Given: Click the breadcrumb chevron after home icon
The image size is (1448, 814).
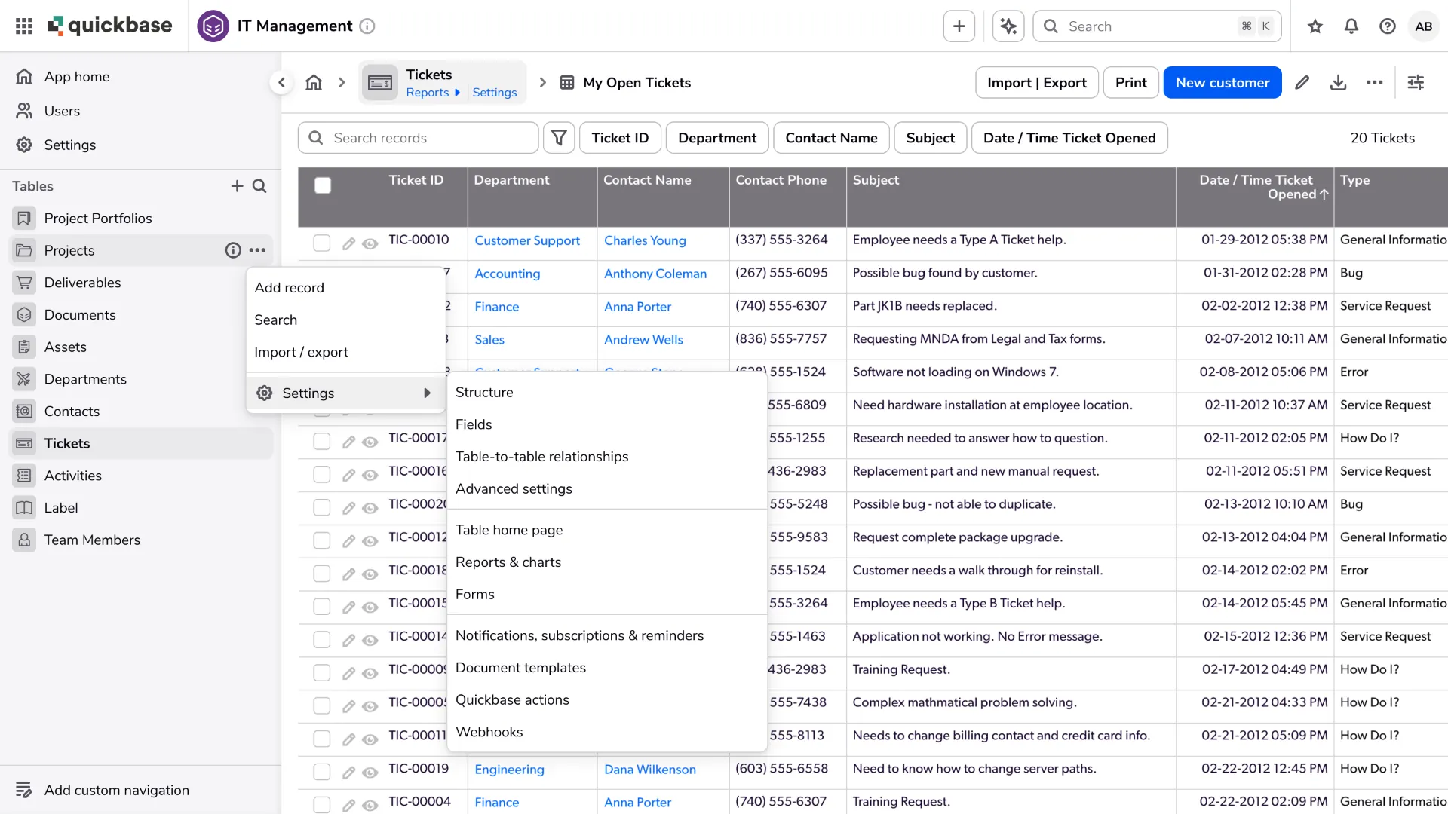Looking at the screenshot, I should pyautogui.click(x=342, y=83).
